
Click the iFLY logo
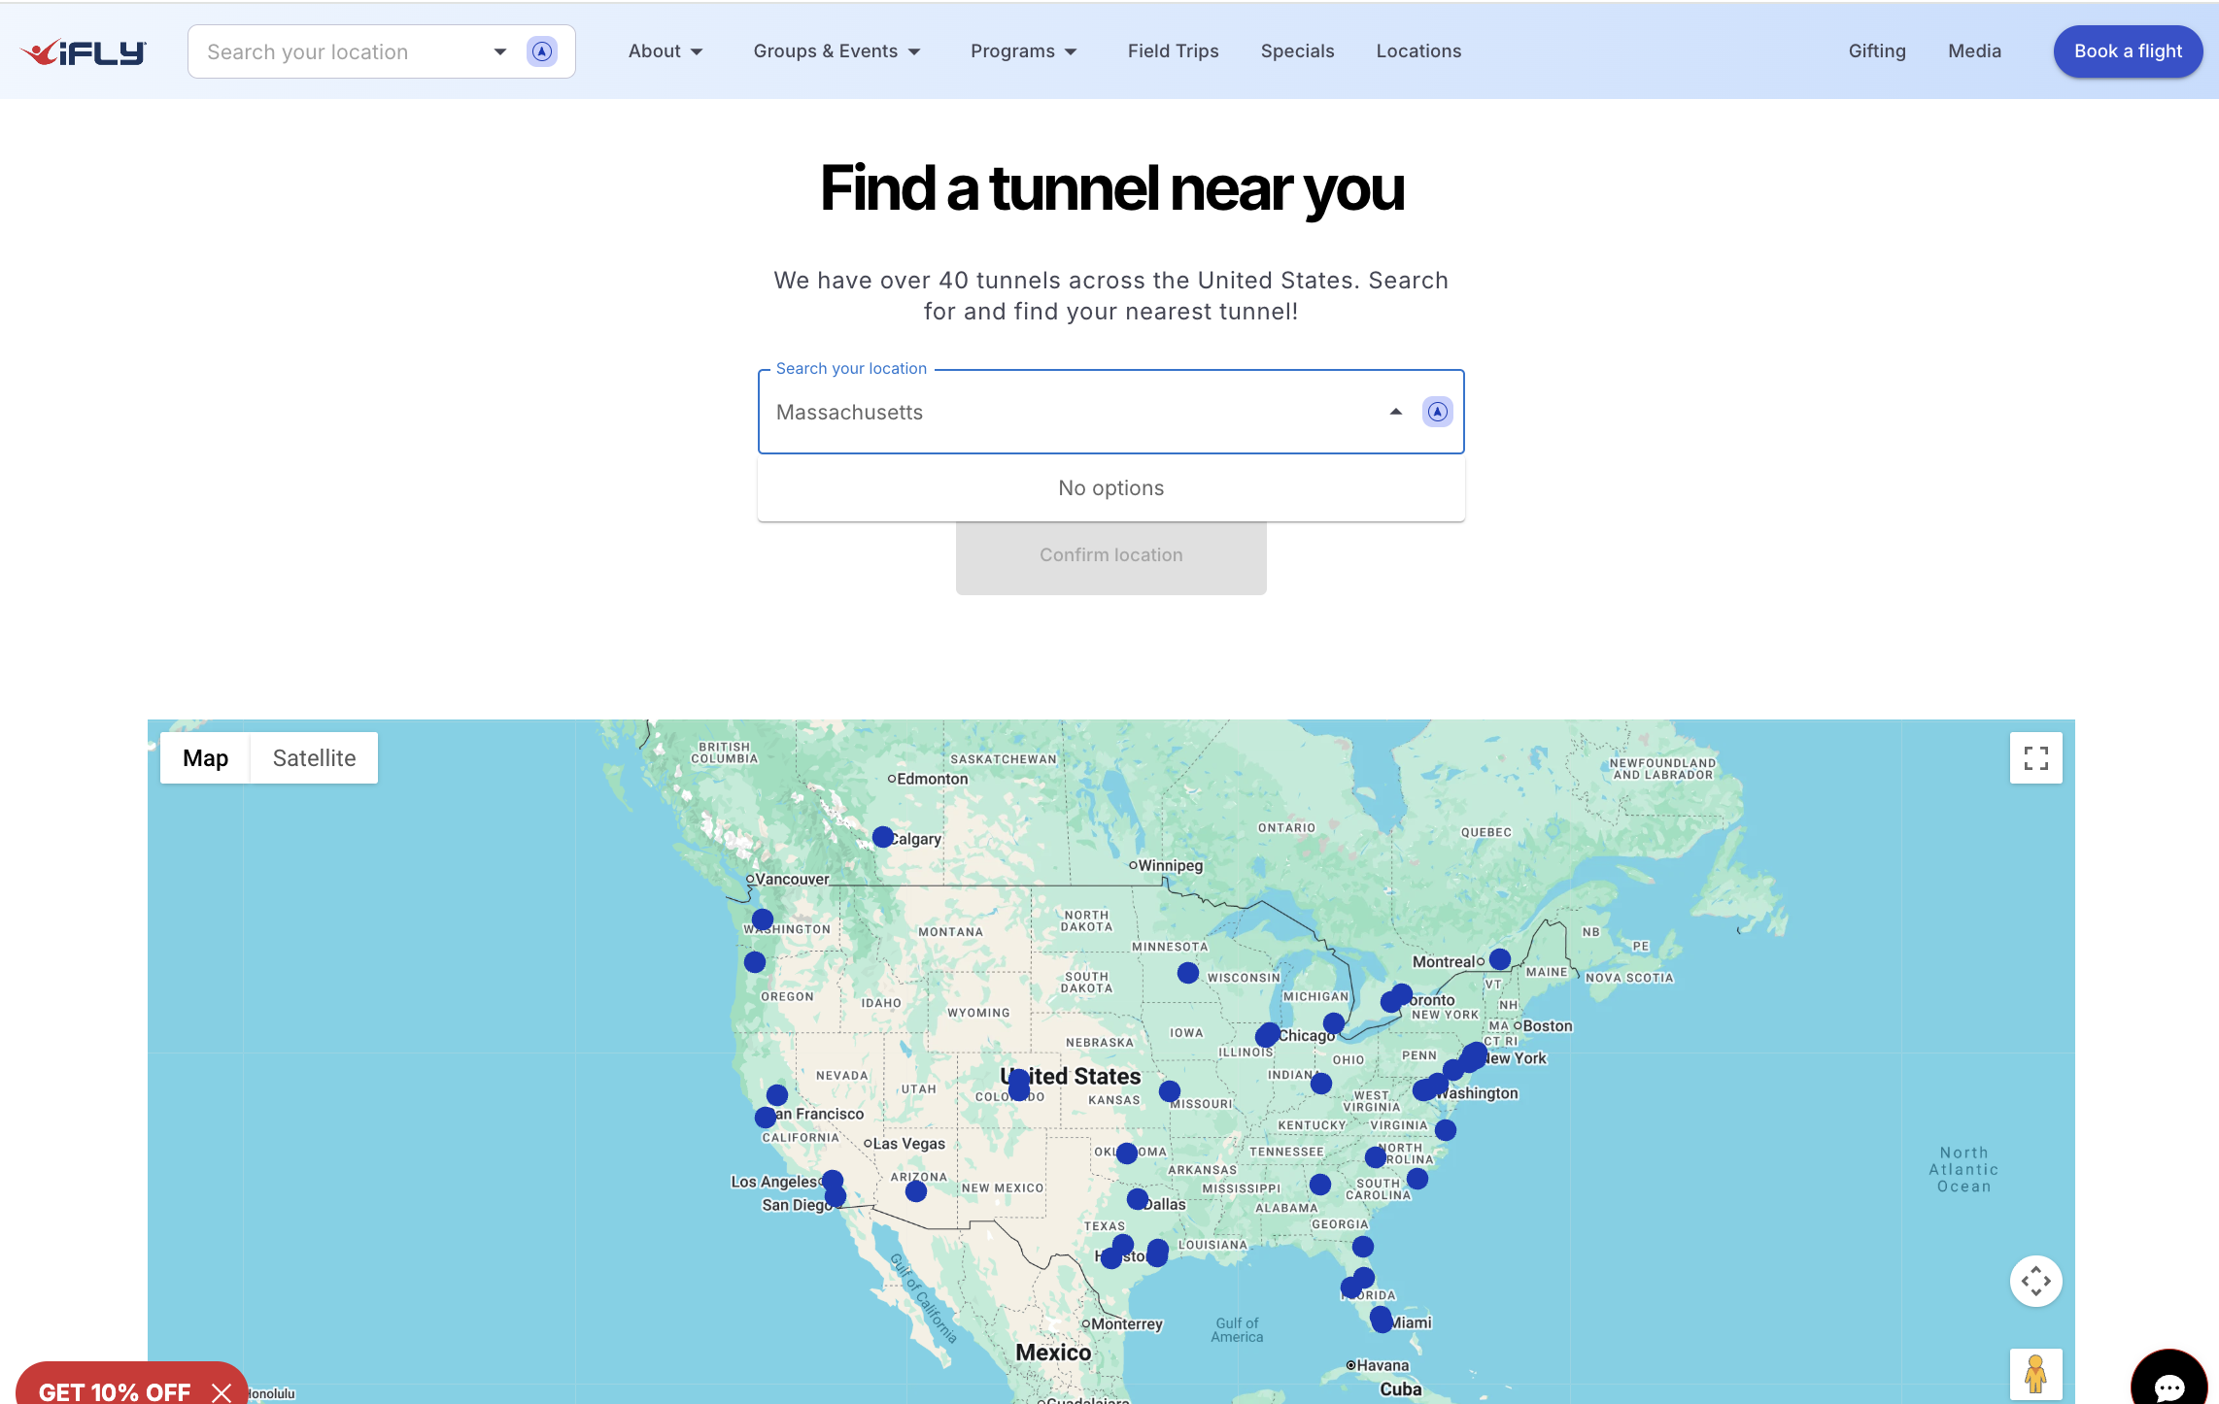85,51
